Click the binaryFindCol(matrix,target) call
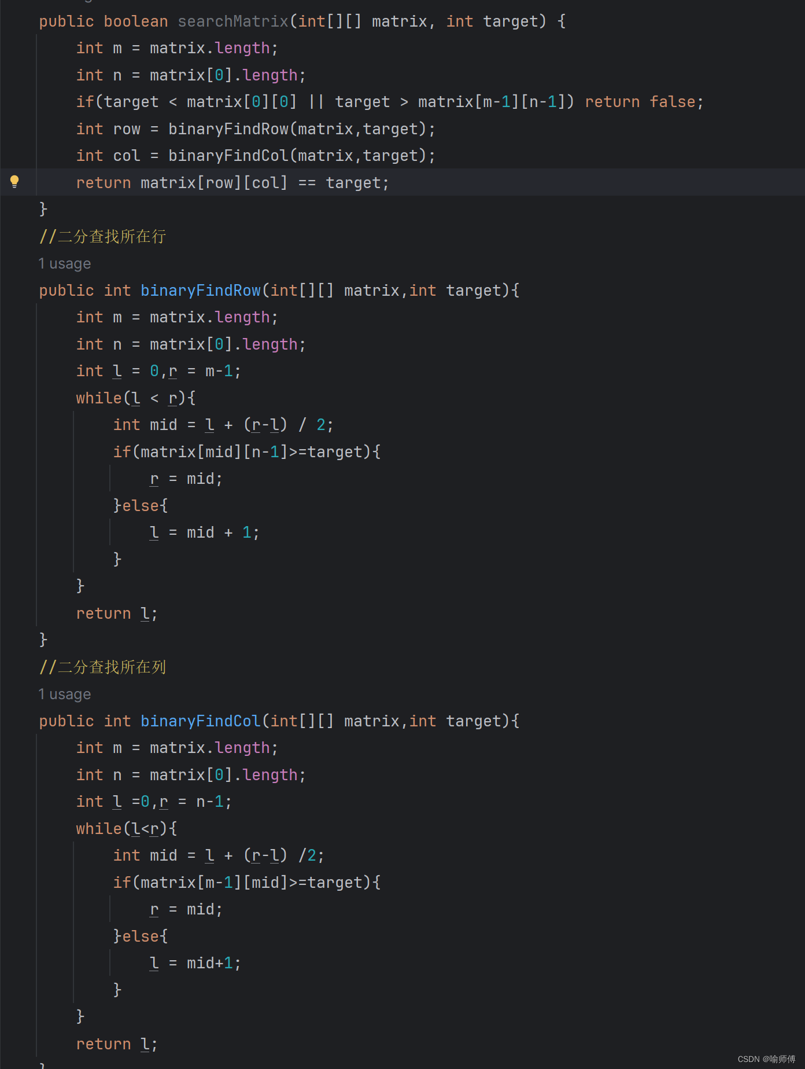This screenshot has width=805, height=1069. [297, 156]
